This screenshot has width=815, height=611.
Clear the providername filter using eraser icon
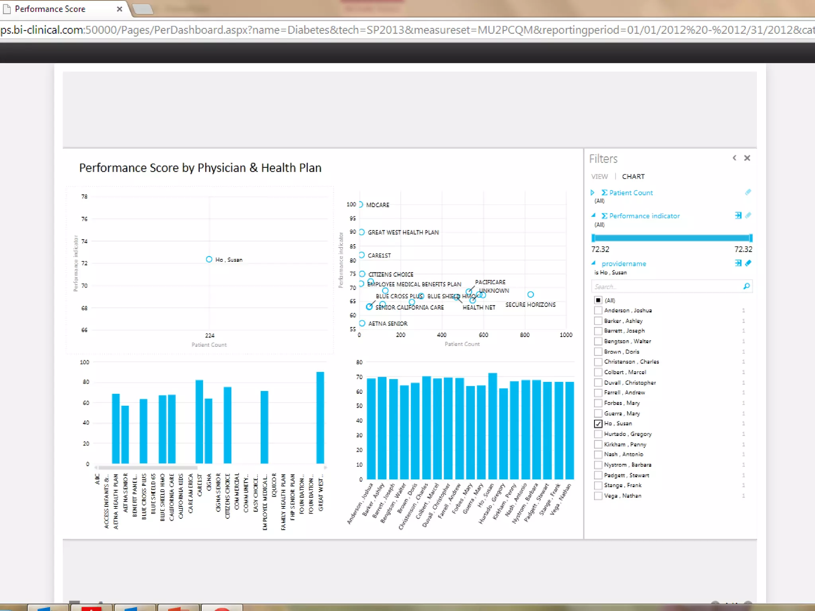coord(748,263)
